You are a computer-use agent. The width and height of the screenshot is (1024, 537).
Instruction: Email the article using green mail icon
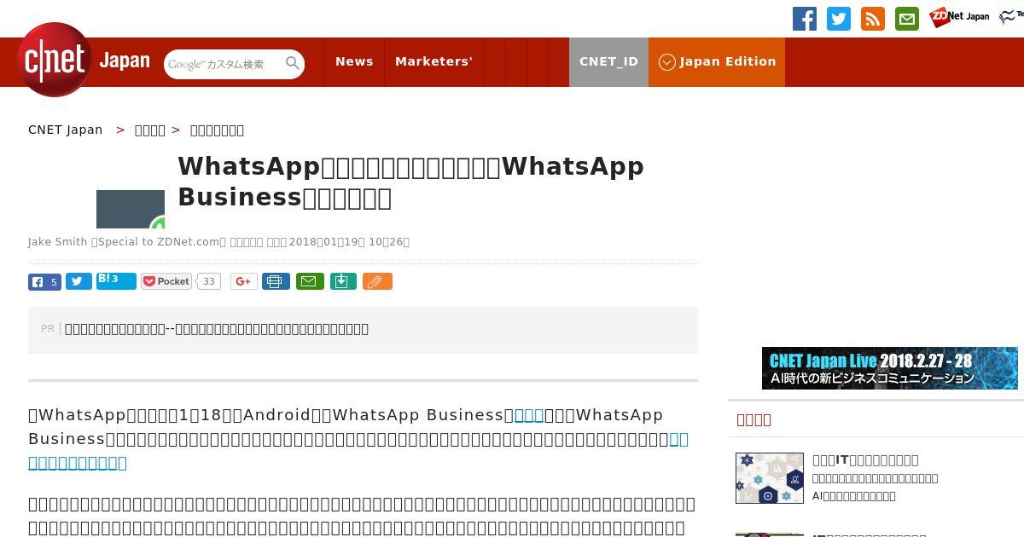pyautogui.click(x=310, y=281)
